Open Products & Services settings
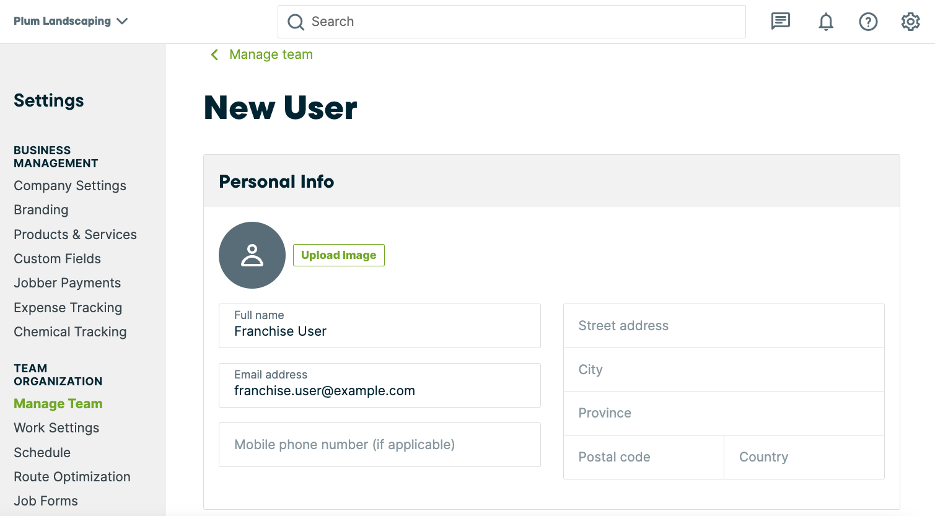This screenshot has width=935, height=516. click(x=75, y=235)
